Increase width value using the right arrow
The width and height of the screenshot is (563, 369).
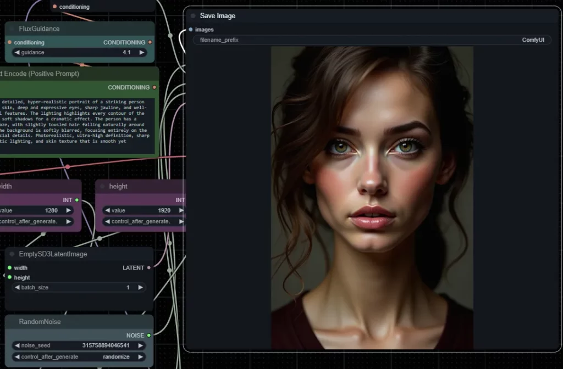pyautogui.click(x=69, y=210)
